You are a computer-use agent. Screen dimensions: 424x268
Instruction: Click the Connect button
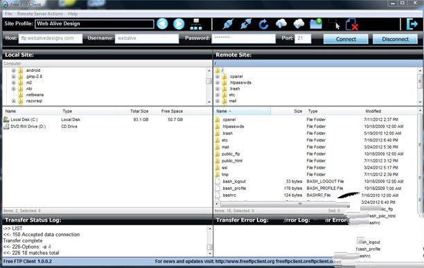(346, 39)
